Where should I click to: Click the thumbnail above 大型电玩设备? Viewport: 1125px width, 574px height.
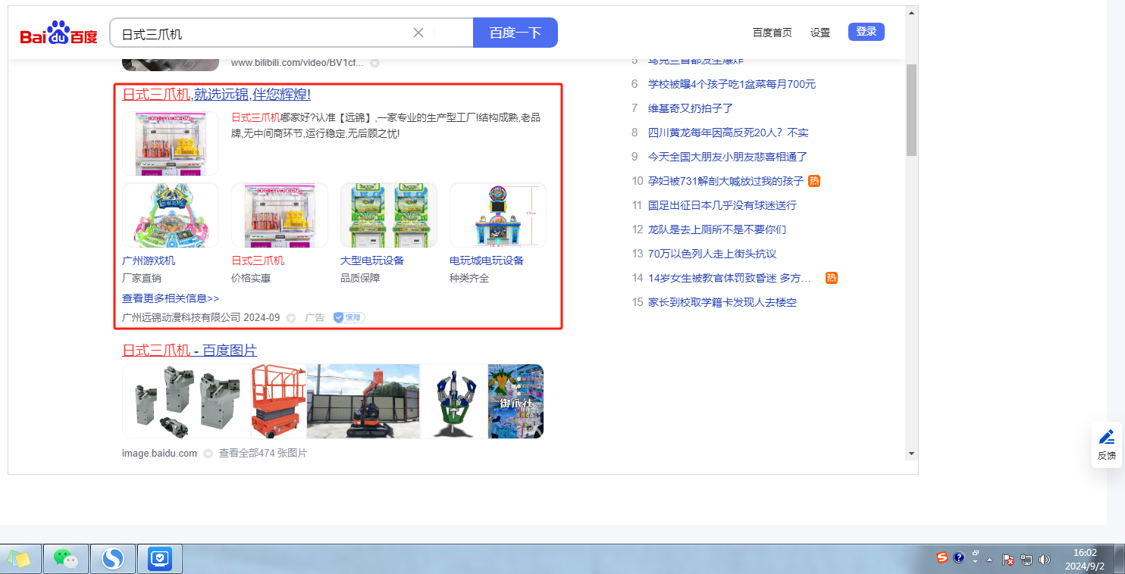pyautogui.click(x=389, y=215)
